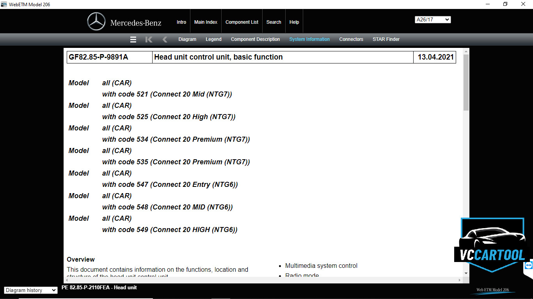Screen dimensions: 533x299
Task: Open the A26/17 fuse selector dropdown
Action: coord(433,19)
